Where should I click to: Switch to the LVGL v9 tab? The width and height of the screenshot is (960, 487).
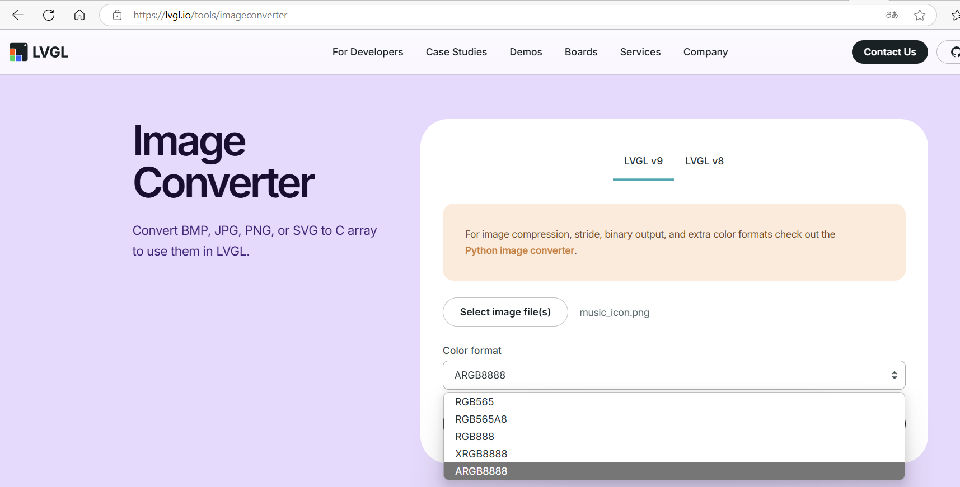[x=643, y=161]
